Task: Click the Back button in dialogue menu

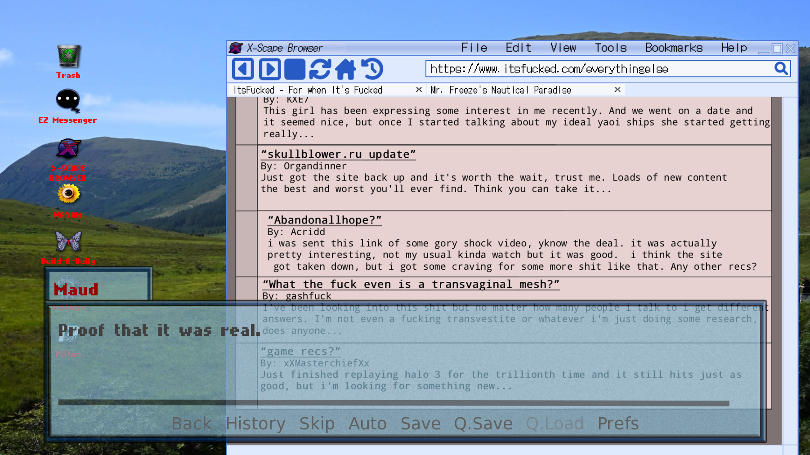Action: click(192, 424)
